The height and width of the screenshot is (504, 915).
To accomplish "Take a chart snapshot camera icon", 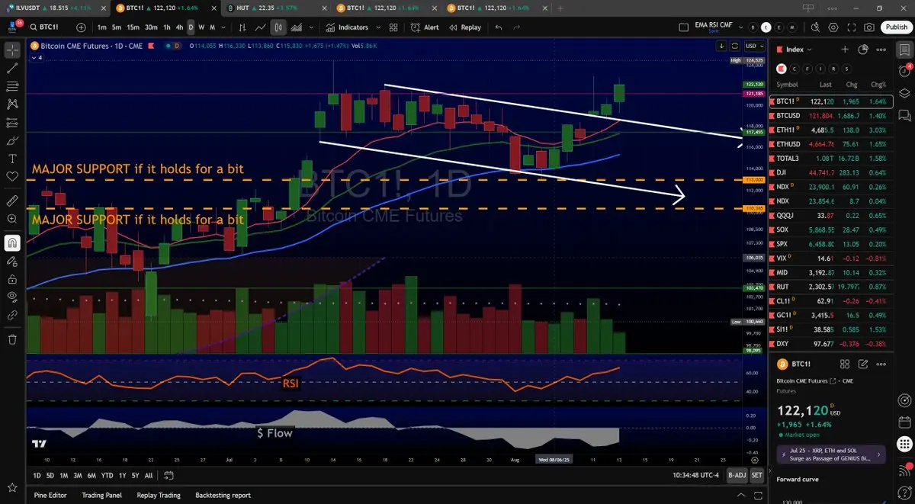I will coord(870,27).
